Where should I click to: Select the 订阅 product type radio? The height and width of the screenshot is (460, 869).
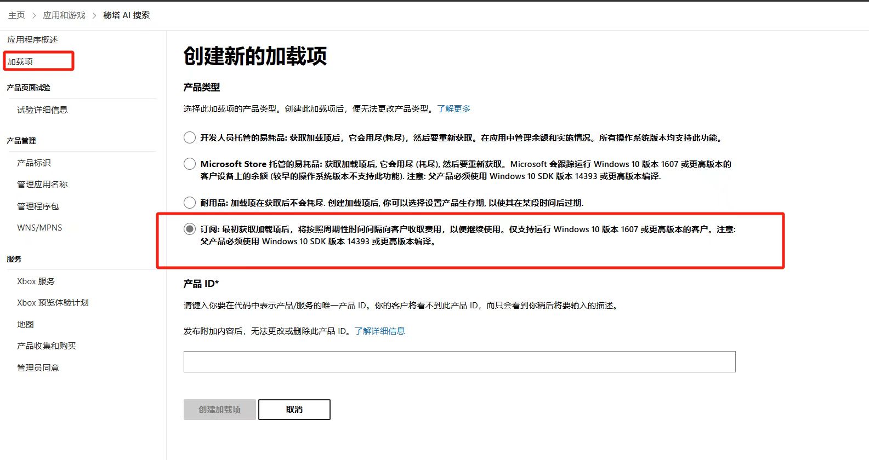(190, 229)
